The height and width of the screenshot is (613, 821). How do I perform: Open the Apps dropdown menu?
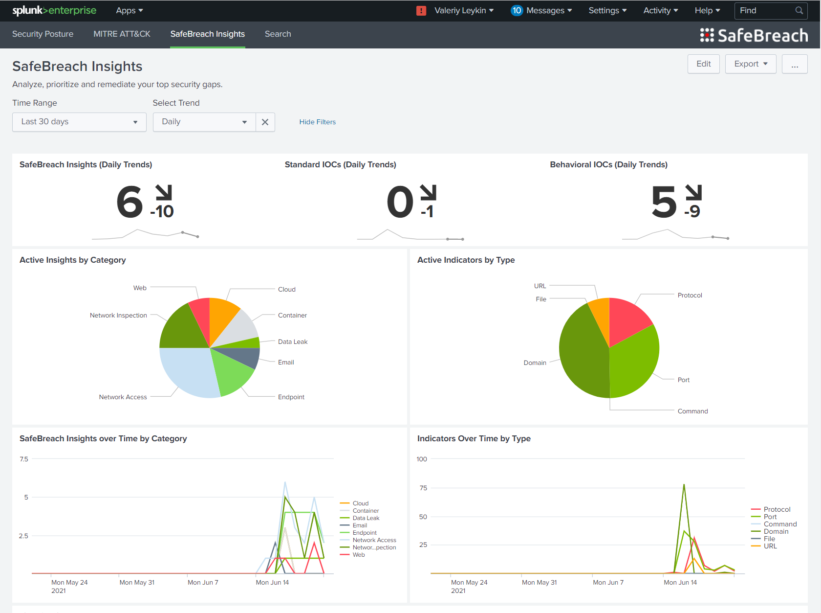130,10
